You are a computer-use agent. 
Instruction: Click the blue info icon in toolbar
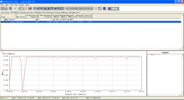[104, 8]
